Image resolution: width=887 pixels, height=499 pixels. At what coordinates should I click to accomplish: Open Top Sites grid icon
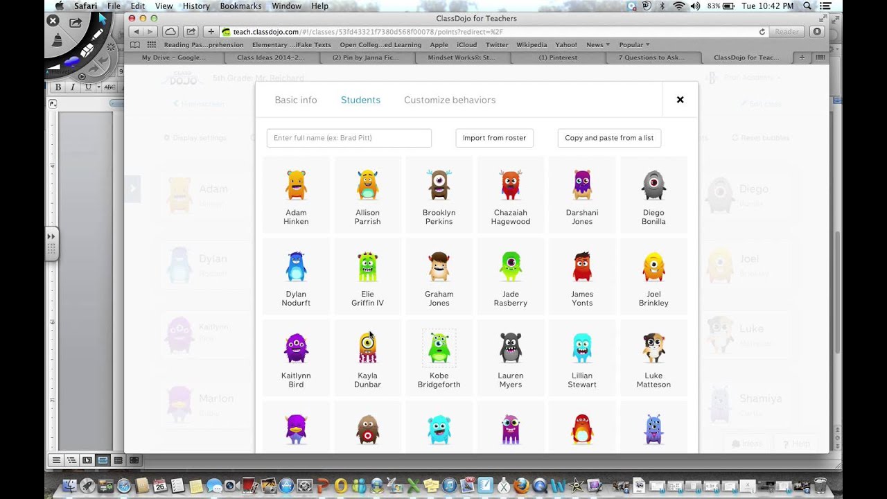151,45
